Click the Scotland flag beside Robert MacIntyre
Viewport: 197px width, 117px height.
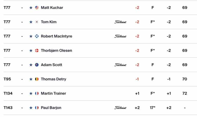(x=37, y=36)
